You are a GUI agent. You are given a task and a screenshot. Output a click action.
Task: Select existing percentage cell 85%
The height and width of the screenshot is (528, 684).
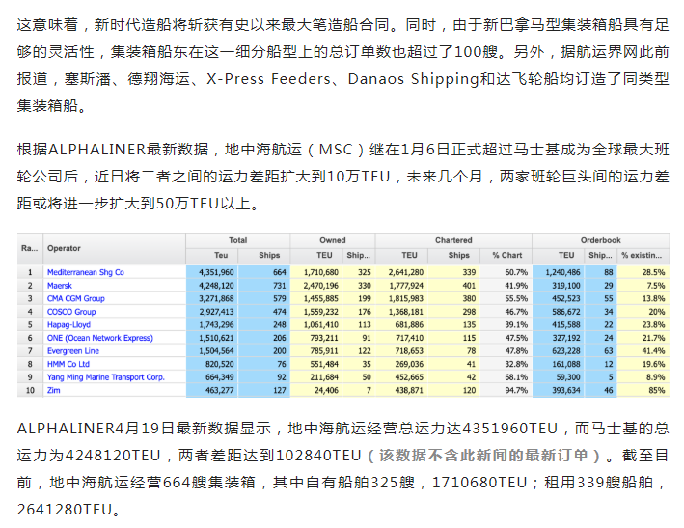643,390
